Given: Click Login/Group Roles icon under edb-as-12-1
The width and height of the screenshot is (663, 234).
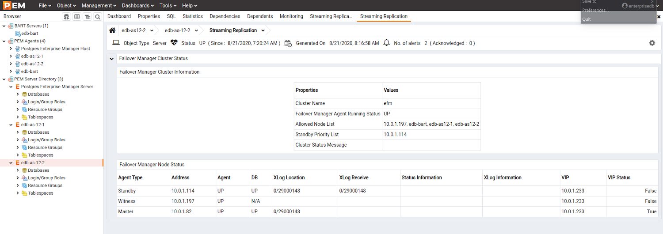Looking at the screenshot, I should (25, 140).
